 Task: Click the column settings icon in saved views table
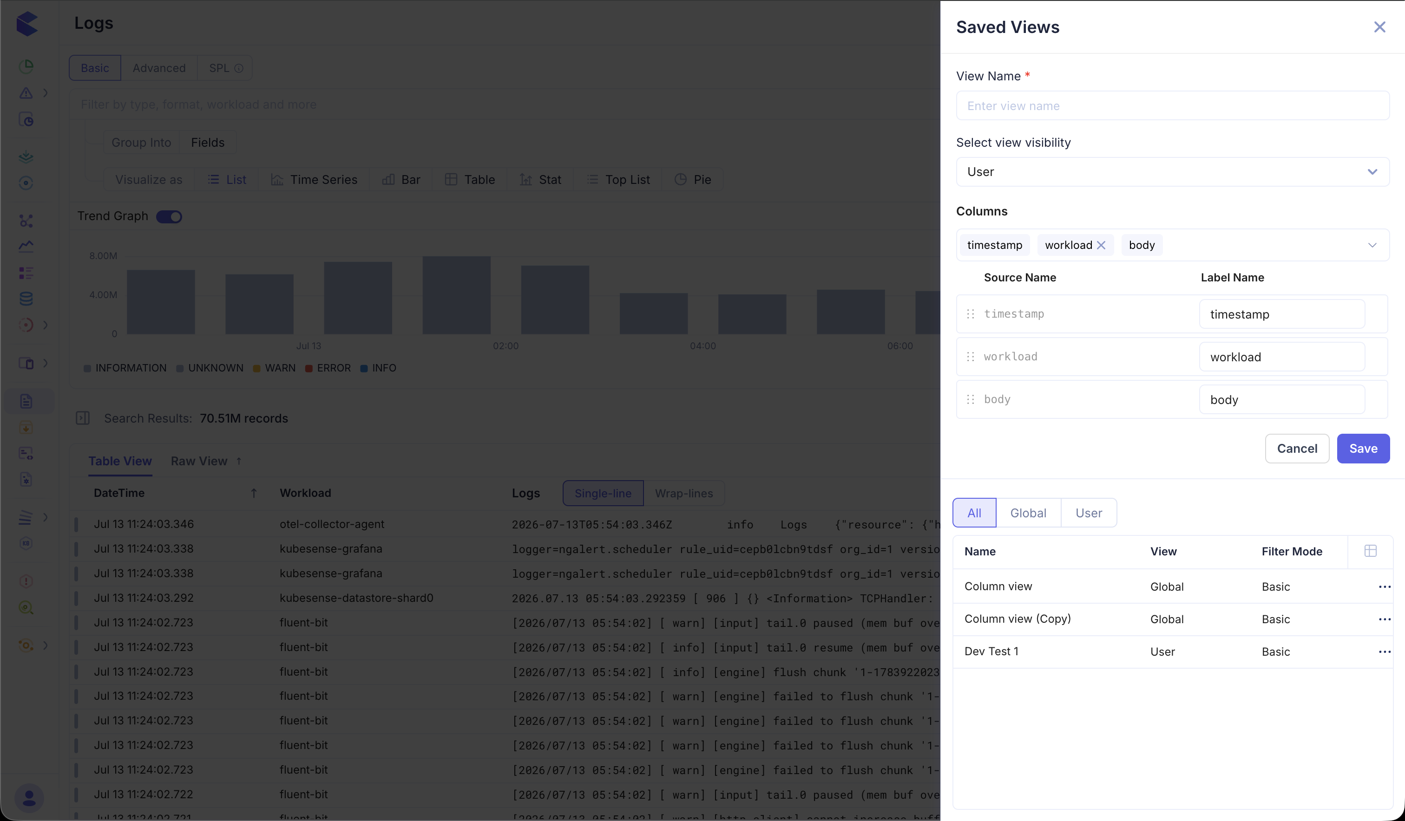[x=1371, y=551]
